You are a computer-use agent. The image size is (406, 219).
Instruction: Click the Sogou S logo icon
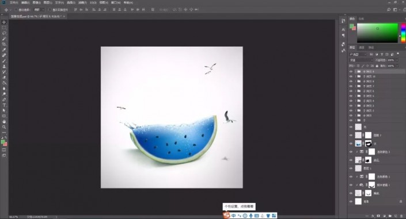pos(226,215)
